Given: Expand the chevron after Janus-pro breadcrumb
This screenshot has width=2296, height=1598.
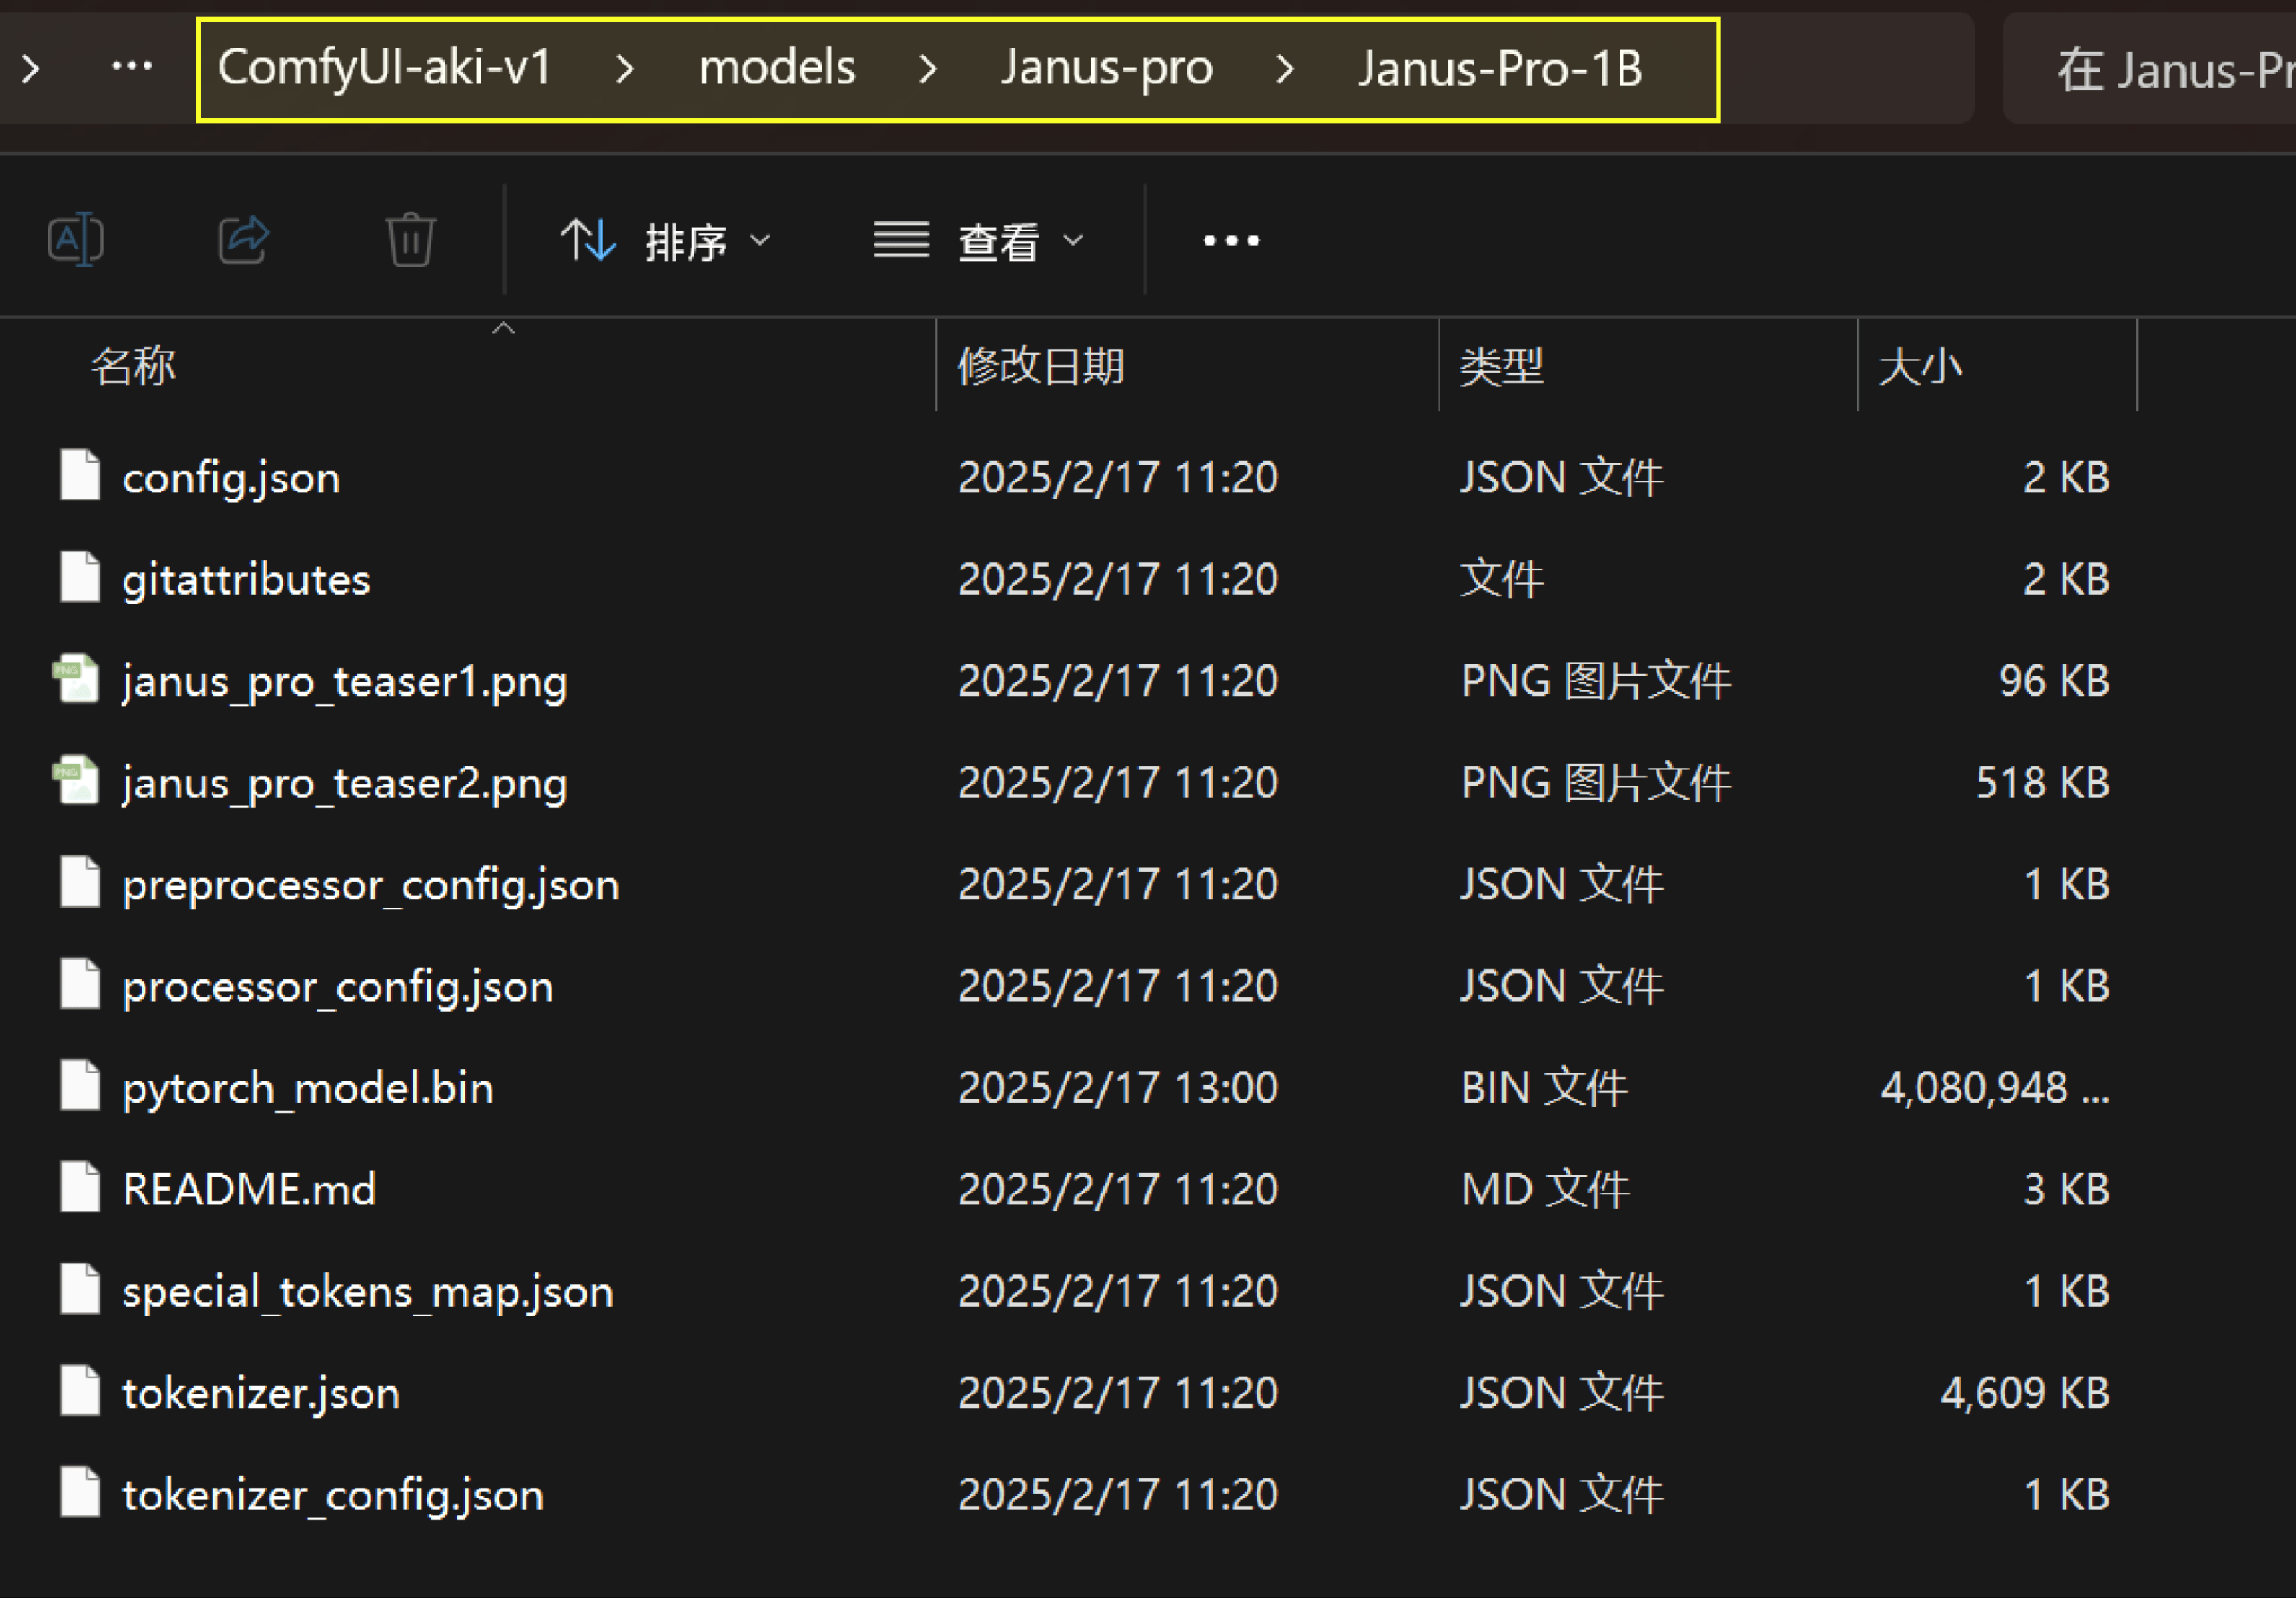Looking at the screenshot, I should [x=1285, y=68].
